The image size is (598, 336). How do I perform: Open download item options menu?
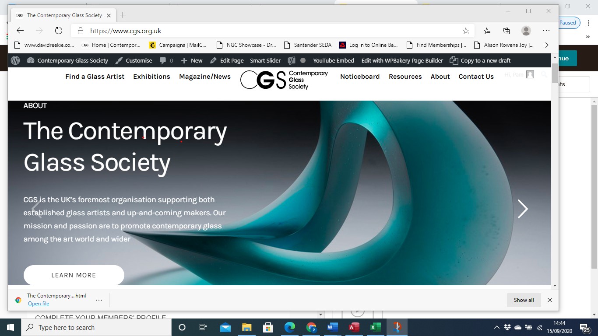99,300
